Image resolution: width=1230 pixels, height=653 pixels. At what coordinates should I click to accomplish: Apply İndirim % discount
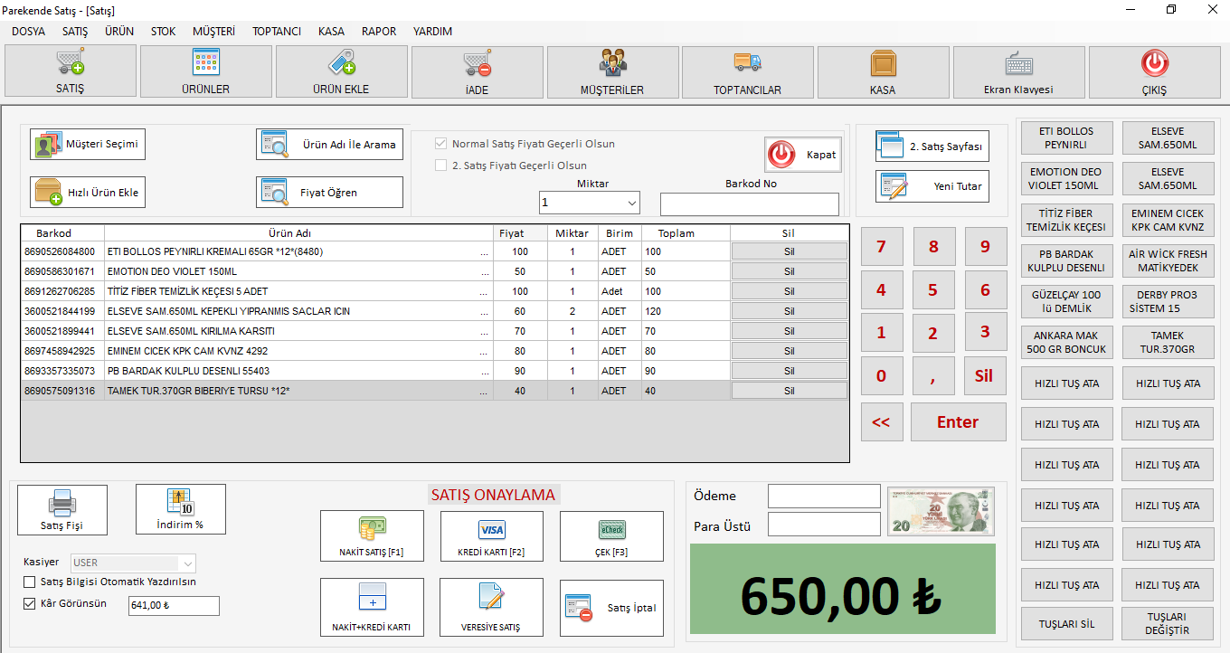click(181, 509)
